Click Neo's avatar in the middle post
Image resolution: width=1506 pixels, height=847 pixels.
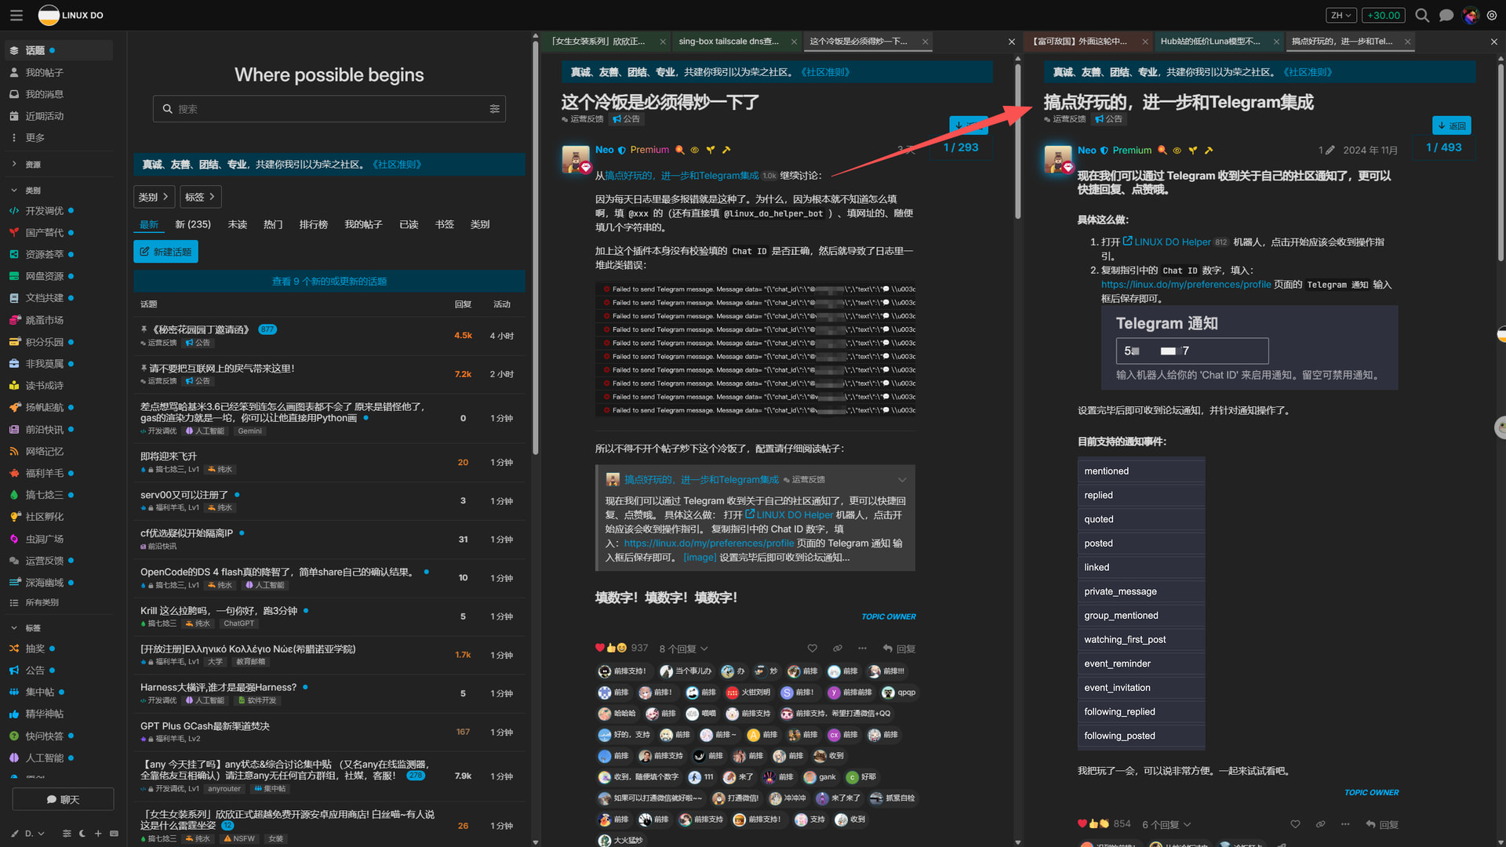coord(576,158)
